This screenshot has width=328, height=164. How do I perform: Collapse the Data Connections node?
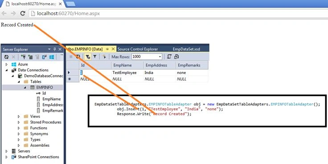[x=7, y=70]
